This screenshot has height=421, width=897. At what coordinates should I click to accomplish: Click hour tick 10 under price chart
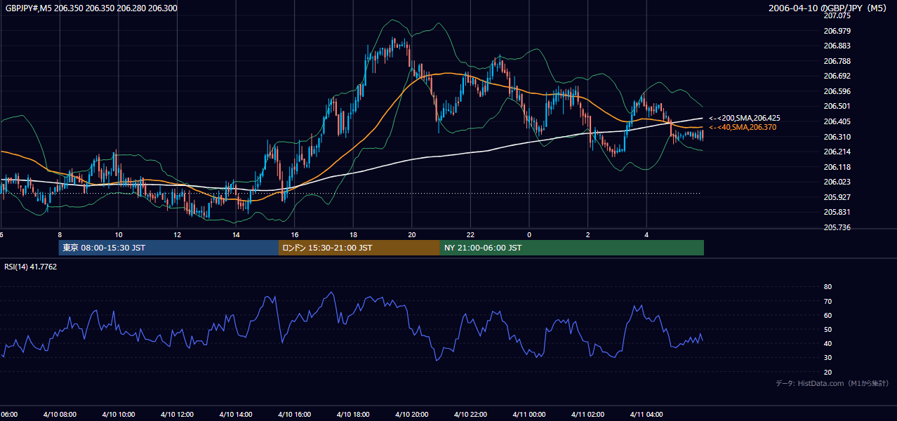tap(119, 235)
